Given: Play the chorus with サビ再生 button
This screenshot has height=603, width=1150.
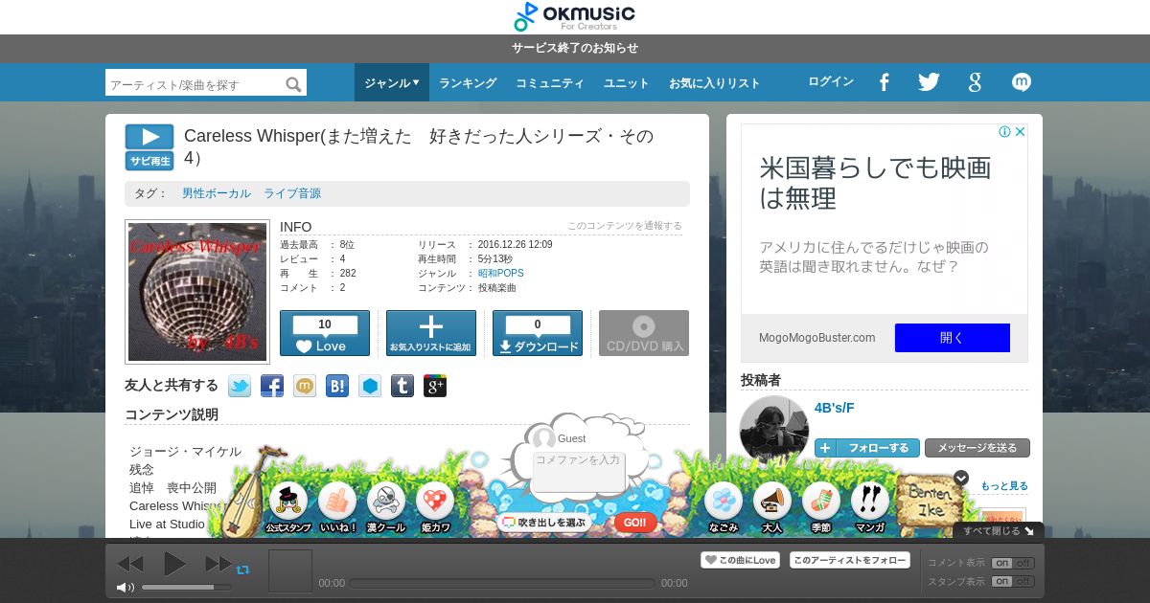Looking at the screenshot, I should click(x=149, y=147).
